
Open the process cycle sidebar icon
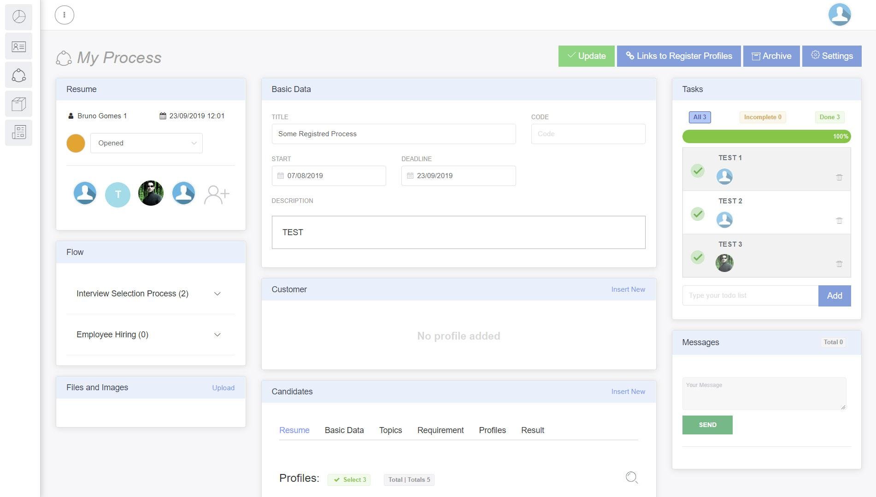[x=19, y=75]
